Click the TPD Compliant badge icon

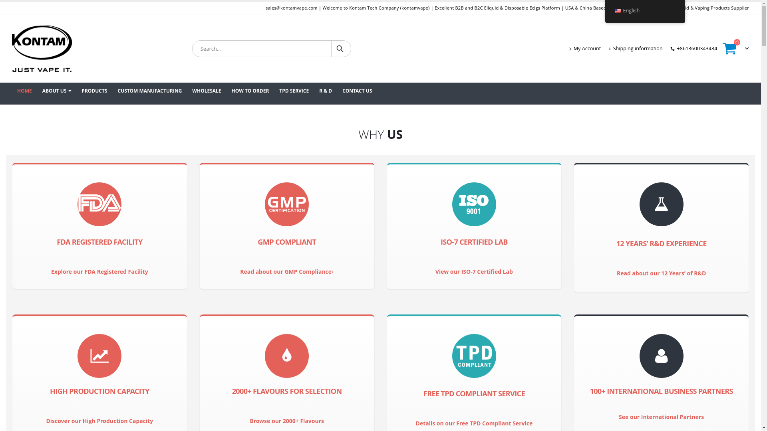(x=474, y=356)
